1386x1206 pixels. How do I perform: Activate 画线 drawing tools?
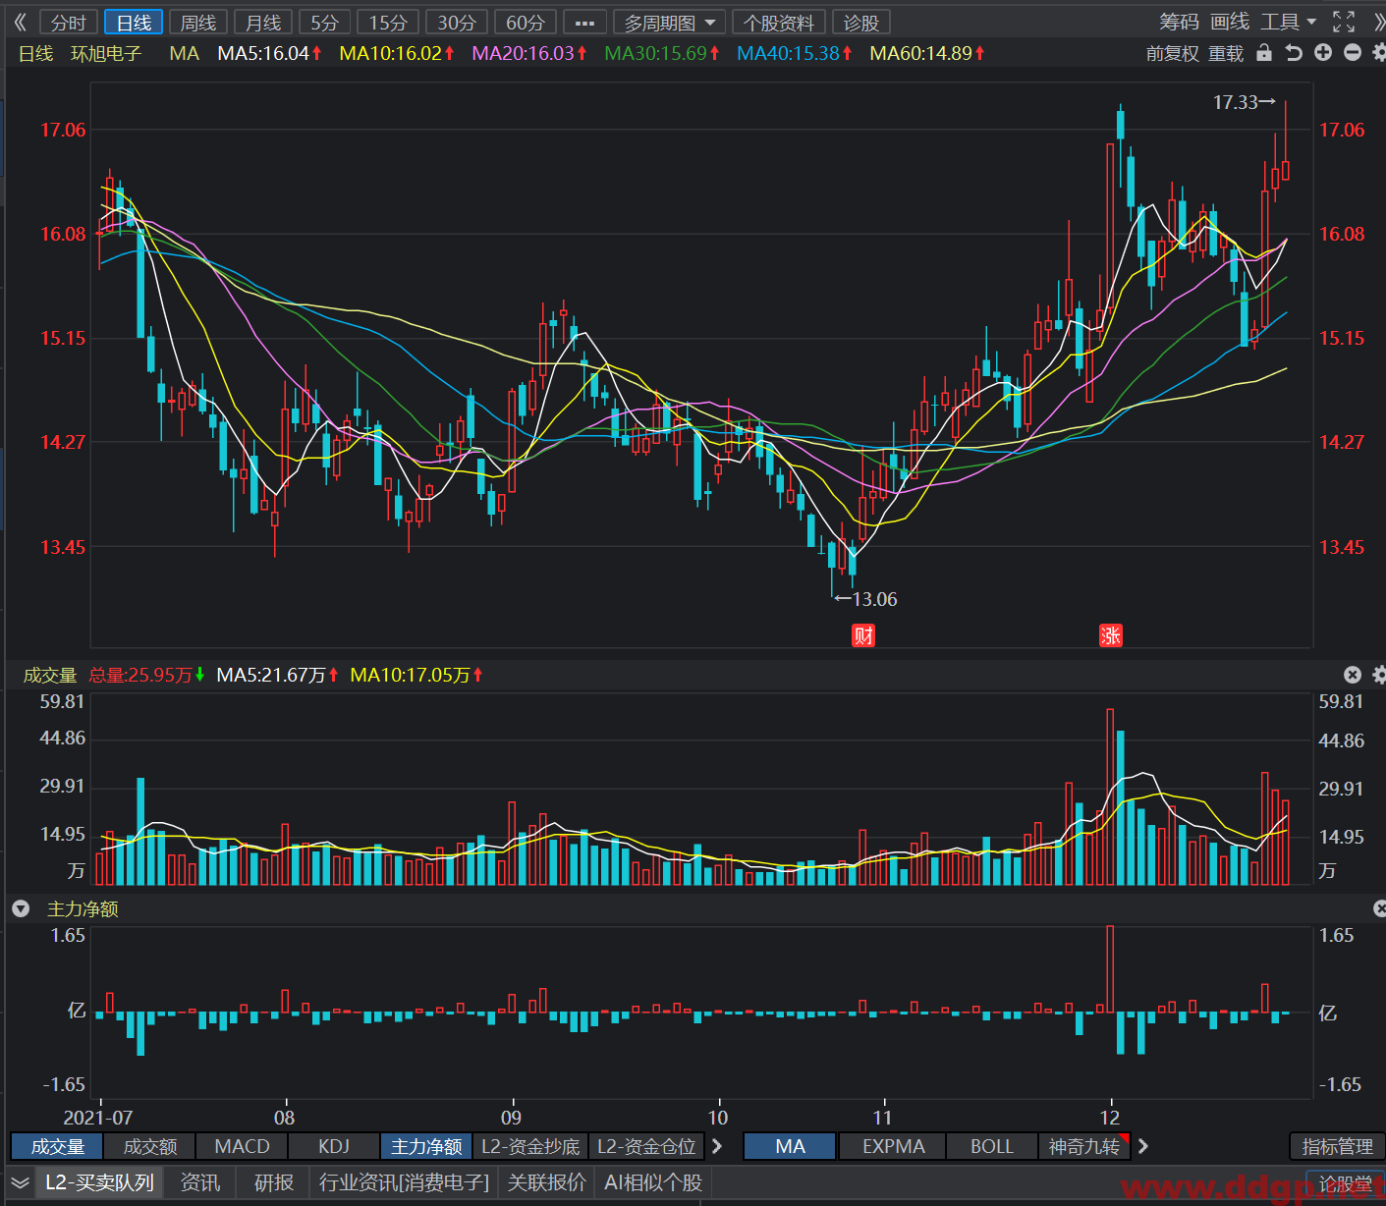tap(1230, 22)
